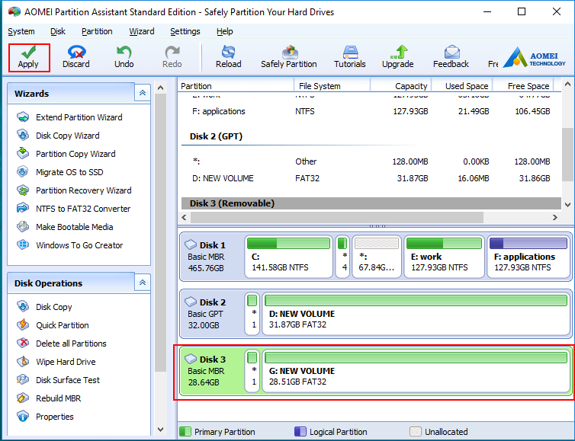Open disk Properties
Image resolution: width=575 pixels, height=441 pixels.
tap(45, 417)
